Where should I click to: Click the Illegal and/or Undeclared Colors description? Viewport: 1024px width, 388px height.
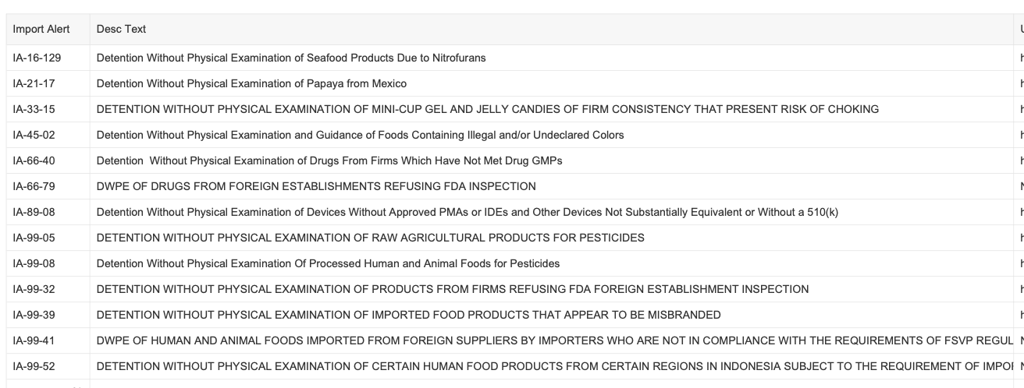pyautogui.click(x=360, y=135)
